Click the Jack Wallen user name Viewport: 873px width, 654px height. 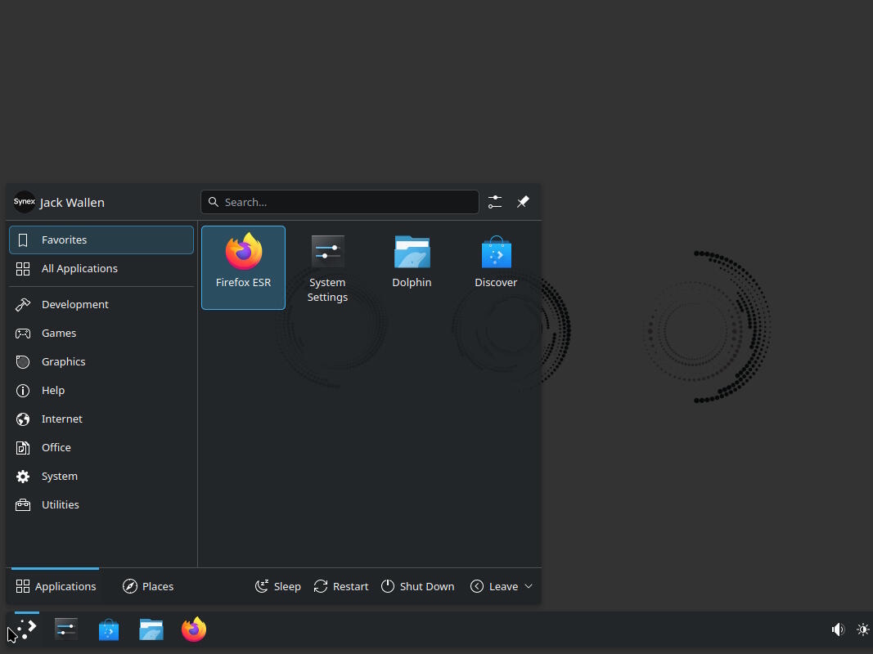click(x=72, y=203)
